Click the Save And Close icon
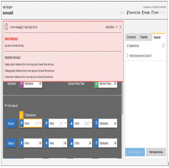Screen dimensions: 169x168 [x=128, y=12]
